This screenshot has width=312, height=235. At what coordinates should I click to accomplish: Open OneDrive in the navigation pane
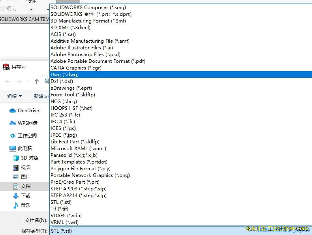coord(24,111)
